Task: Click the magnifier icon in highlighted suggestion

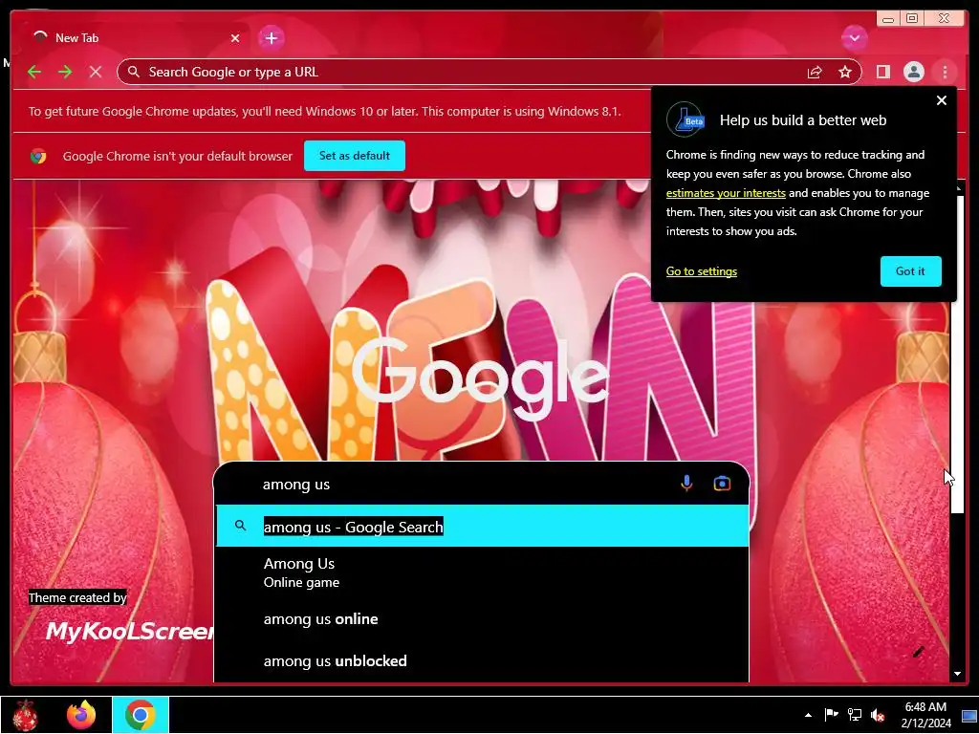Action: (x=240, y=526)
